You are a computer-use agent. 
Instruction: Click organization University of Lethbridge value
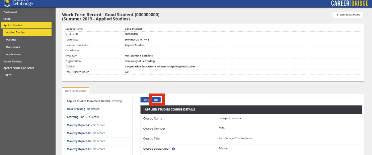pyautogui.click(x=140, y=61)
